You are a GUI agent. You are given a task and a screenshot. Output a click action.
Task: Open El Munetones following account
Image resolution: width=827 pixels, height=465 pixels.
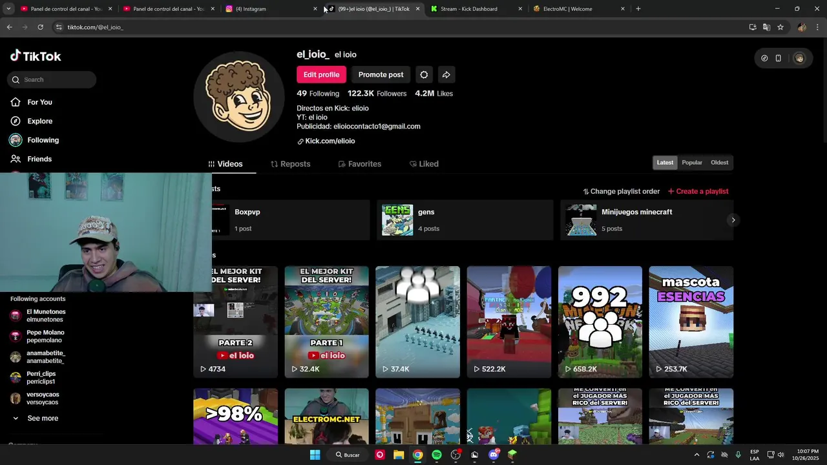coord(39,316)
